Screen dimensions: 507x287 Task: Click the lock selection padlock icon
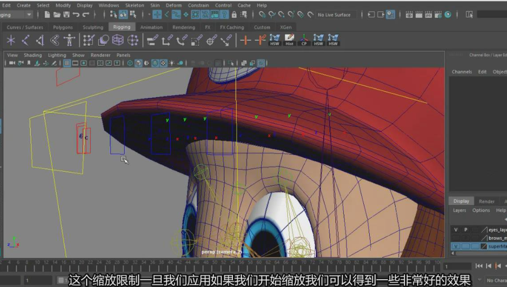click(234, 15)
